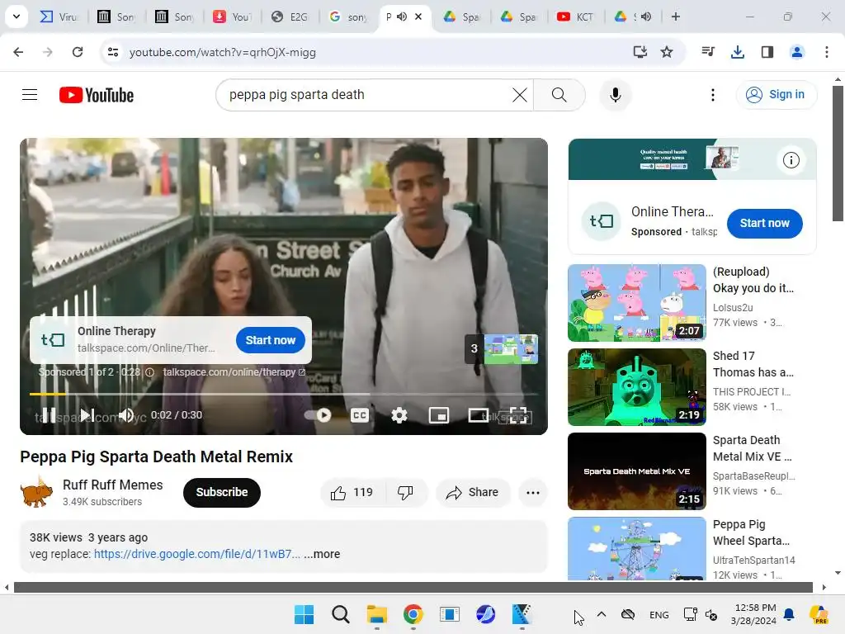This screenshot has height=634, width=845.
Task: Open more actions ellipsis under video
Action: [532, 492]
